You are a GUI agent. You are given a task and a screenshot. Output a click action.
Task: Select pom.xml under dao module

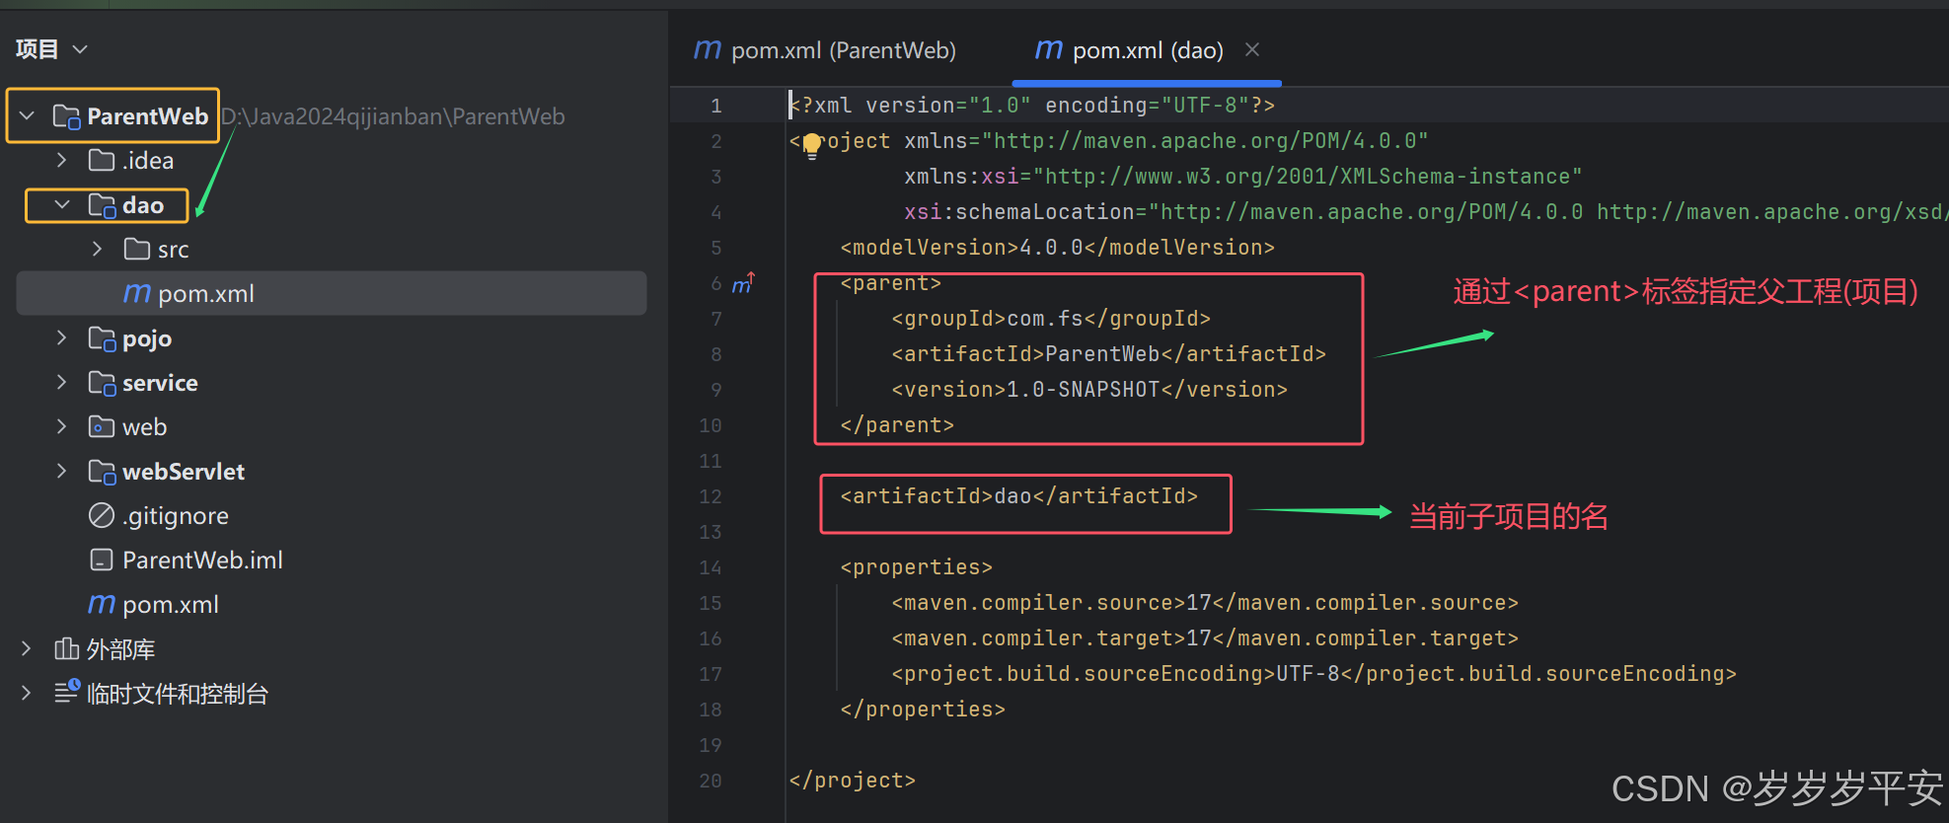pos(332,293)
